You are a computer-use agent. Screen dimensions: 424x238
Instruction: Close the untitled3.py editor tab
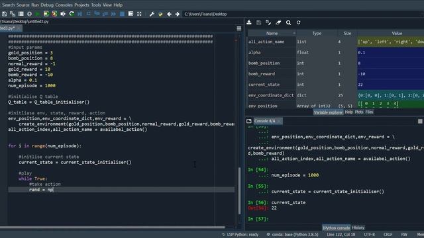[19, 28]
